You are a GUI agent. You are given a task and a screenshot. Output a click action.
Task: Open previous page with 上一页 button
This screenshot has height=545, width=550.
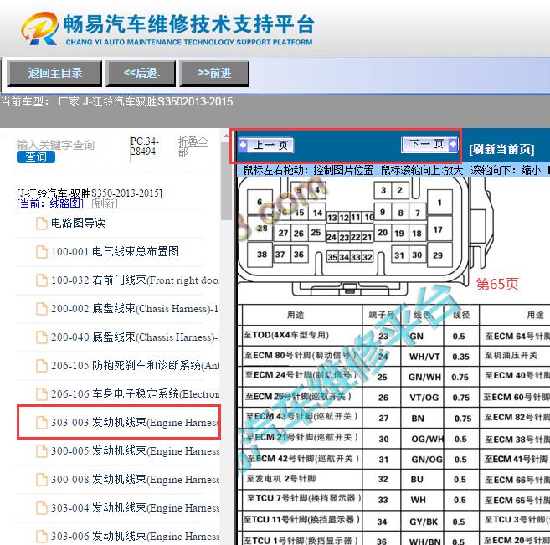[x=266, y=145]
